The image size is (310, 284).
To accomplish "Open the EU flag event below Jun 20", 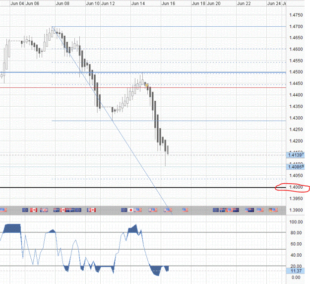I will [x=216, y=210].
